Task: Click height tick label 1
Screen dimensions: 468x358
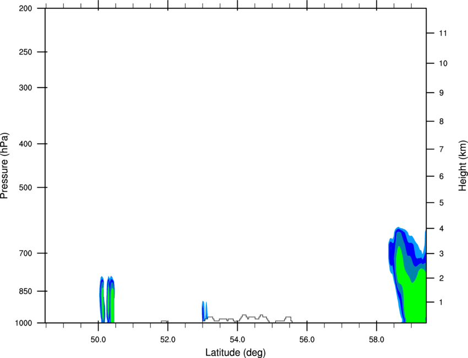Action: click(441, 302)
